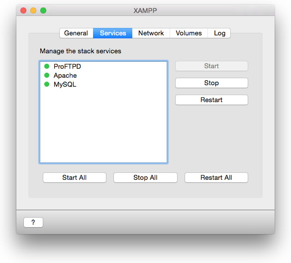Zoom the XAMPP window with green button

point(43,10)
